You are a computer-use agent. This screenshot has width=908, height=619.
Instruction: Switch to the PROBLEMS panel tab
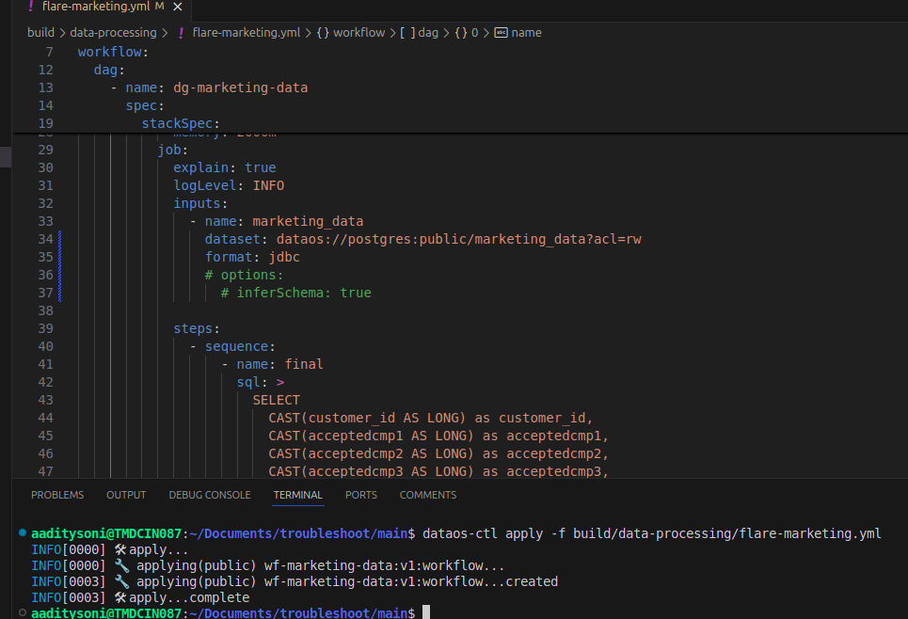click(57, 495)
